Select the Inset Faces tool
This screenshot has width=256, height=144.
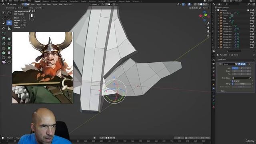point(9,39)
